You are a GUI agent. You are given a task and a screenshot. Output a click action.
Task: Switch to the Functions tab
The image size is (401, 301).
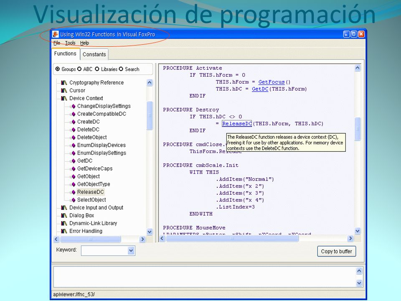(x=66, y=54)
